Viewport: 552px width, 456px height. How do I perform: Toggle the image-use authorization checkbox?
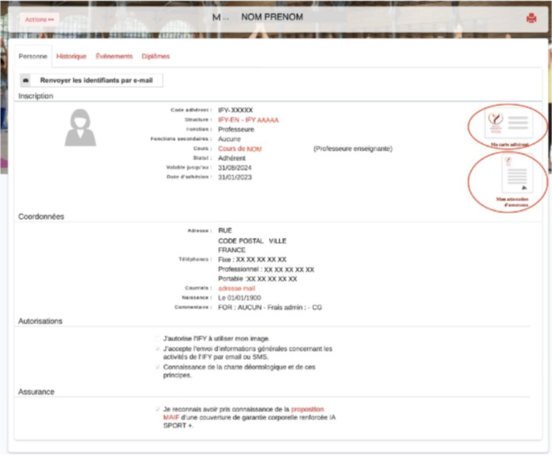click(x=158, y=339)
